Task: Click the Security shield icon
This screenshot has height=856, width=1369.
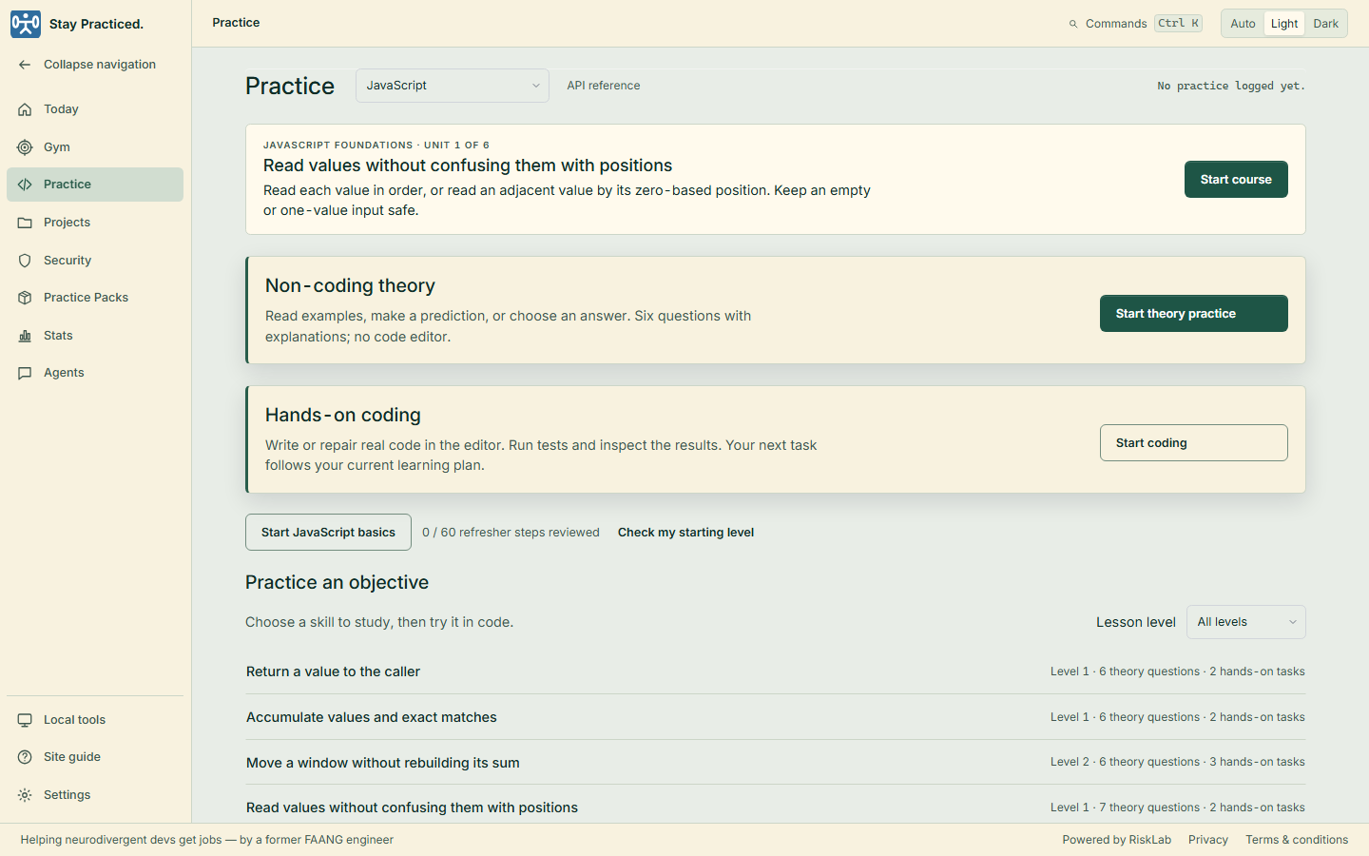Action: click(x=25, y=261)
